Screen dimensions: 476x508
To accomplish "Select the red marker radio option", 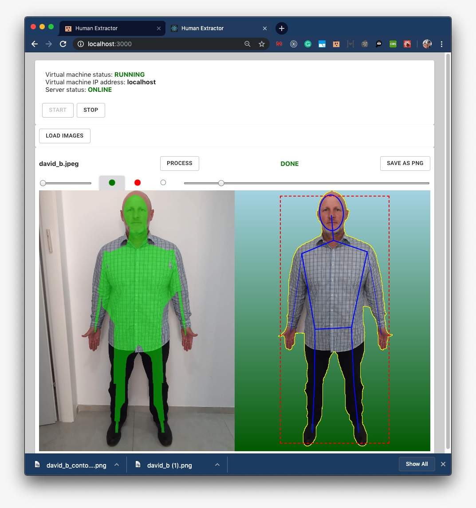I will click(x=138, y=183).
